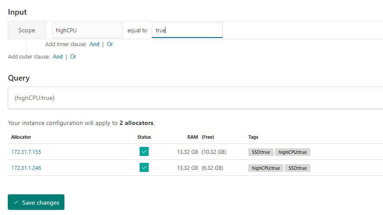Screen dimensions: 383x215
Task: Click the 6.32 GB free RAM value
Action: (213, 168)
